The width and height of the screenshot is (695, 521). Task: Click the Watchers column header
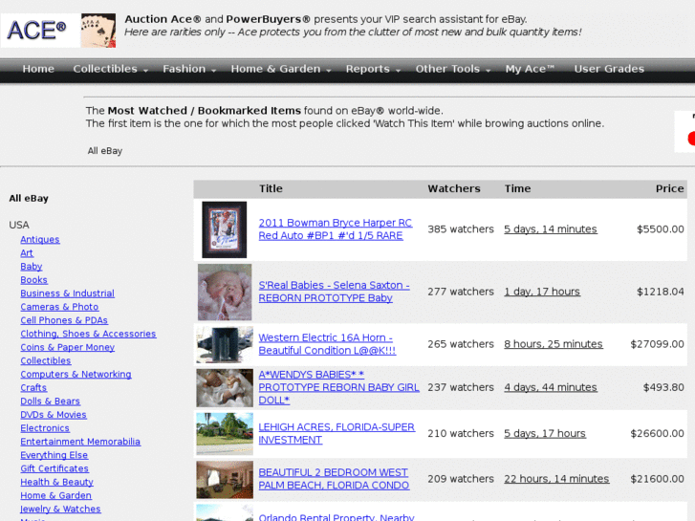[x=454, y=189]
